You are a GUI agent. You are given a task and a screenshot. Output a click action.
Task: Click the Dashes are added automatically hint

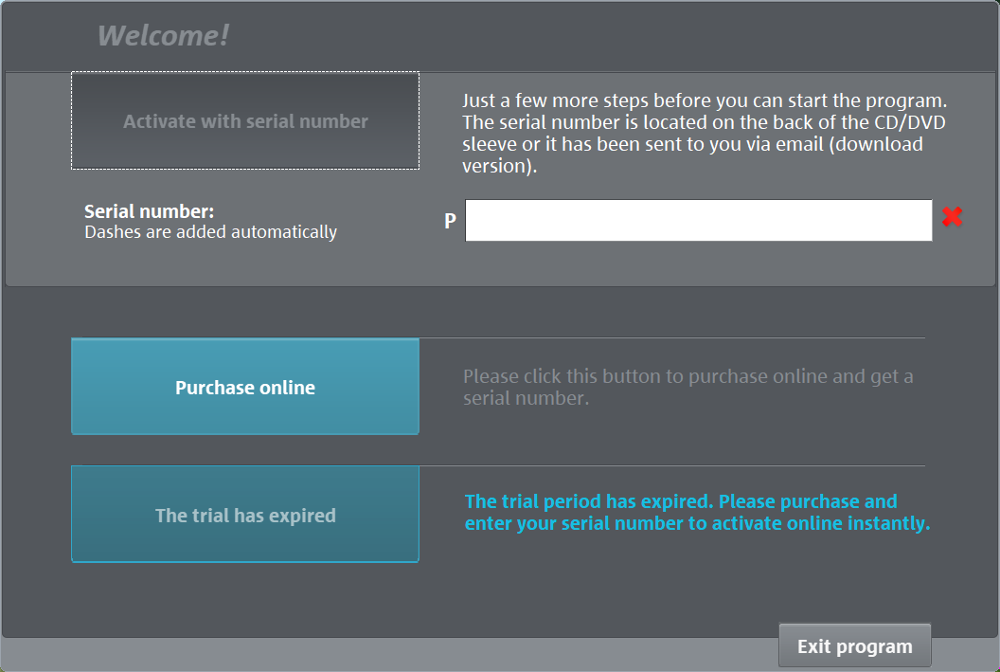point(210,232)
